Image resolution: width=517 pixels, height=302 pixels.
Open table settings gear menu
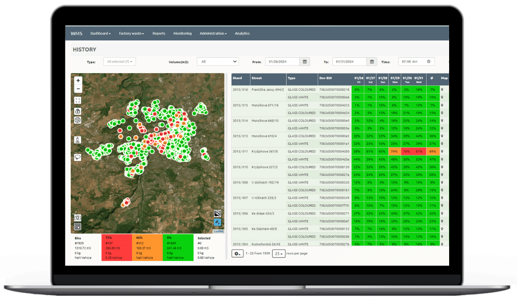pyautogui.click(x=237, y=254)
